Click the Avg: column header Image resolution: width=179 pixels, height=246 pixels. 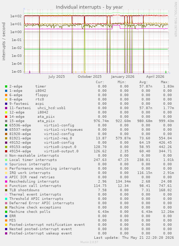[144, 82]
